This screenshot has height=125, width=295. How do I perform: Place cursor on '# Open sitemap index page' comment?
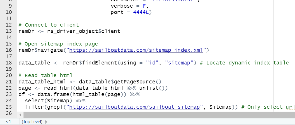(58, 44)
